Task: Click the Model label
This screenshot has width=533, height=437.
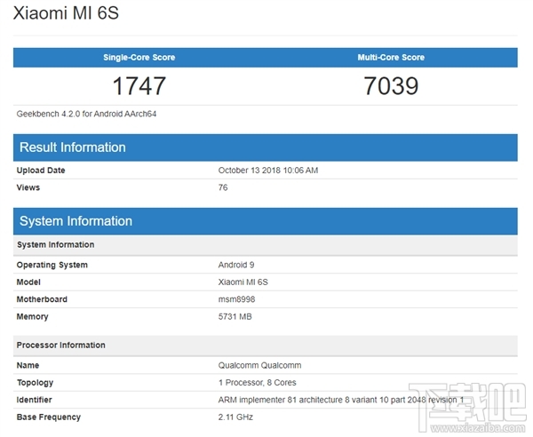Action: click(28, 282)
